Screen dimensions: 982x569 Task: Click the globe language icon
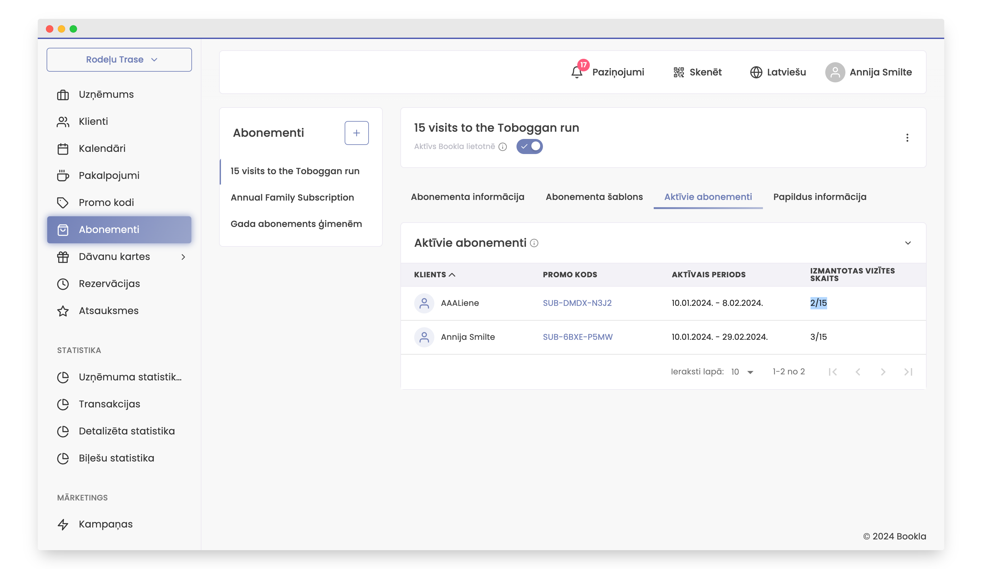(x=756, y=72)
